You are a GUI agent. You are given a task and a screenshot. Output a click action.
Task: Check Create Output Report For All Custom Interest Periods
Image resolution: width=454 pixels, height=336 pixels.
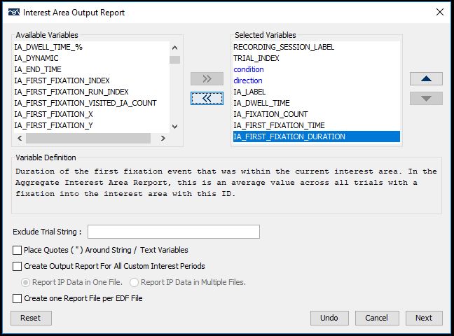coord(17,266)
